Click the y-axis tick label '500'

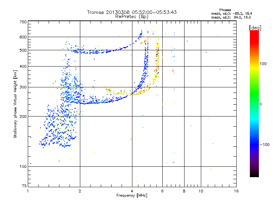pos(23,50)
